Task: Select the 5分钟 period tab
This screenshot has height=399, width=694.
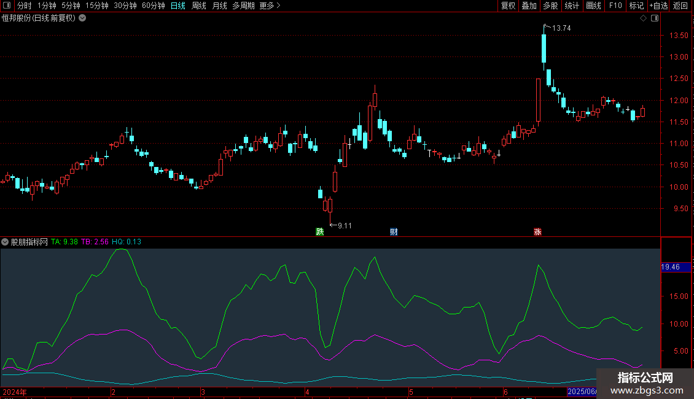Action: pyautogui.click(x=71, y=6)
